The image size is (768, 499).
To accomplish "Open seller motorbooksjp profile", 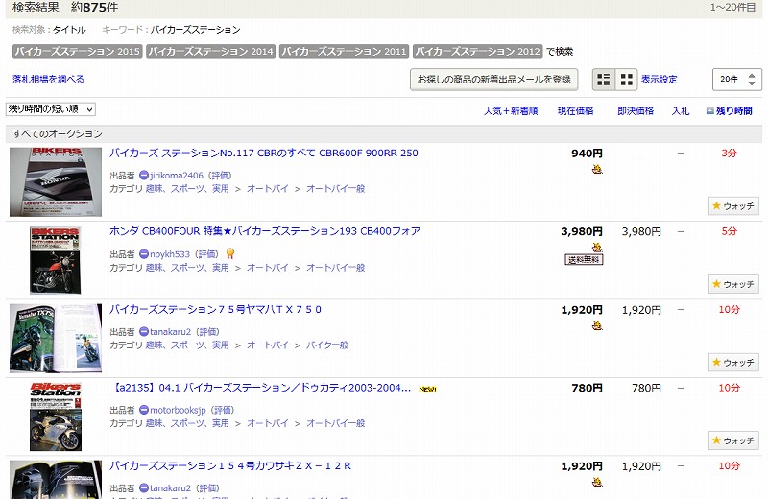I will [x=178, y=410].
